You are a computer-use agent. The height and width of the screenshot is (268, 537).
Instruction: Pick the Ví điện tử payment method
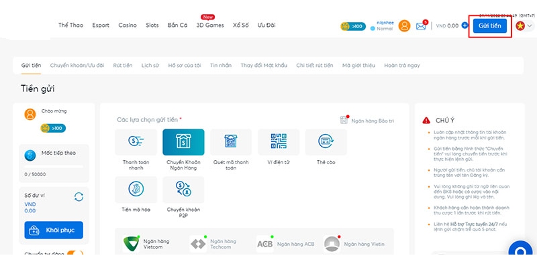[x=279, y=142]
